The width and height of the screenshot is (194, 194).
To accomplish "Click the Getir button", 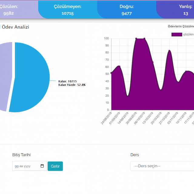I will tap(55, 166).
